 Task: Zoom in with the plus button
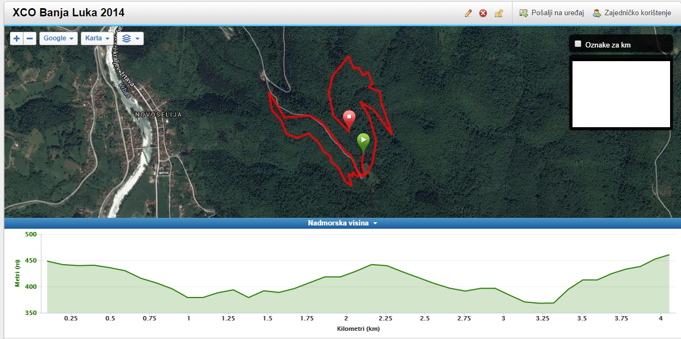(17, 38)
